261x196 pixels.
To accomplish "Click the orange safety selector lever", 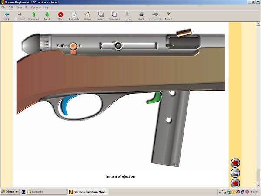I will coord(73,48).
